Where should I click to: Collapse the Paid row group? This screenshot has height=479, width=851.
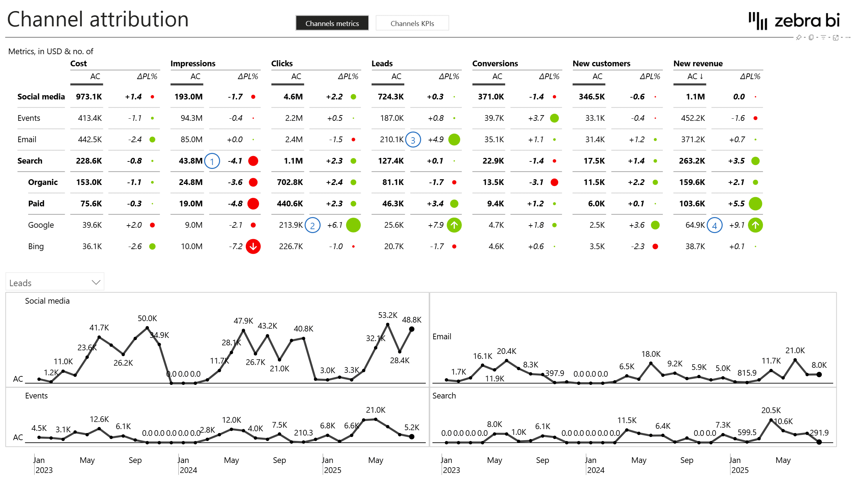[x=36, y=204]
